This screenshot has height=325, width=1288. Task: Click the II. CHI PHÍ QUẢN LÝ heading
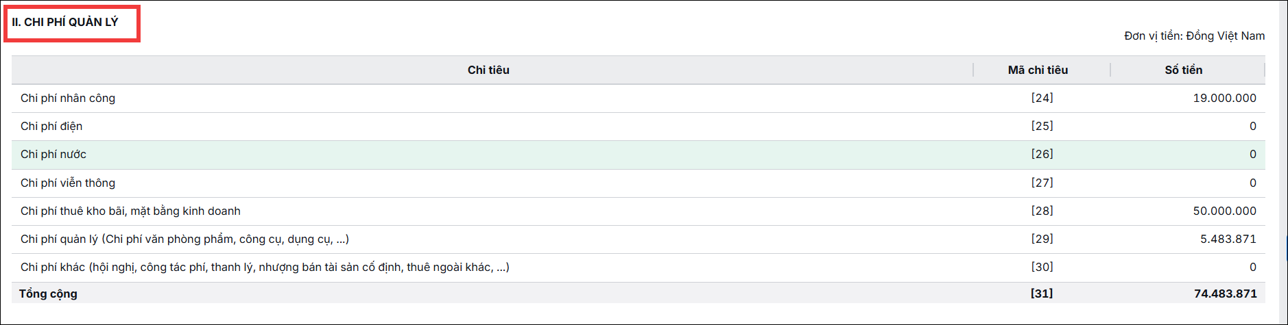(65, 22)
